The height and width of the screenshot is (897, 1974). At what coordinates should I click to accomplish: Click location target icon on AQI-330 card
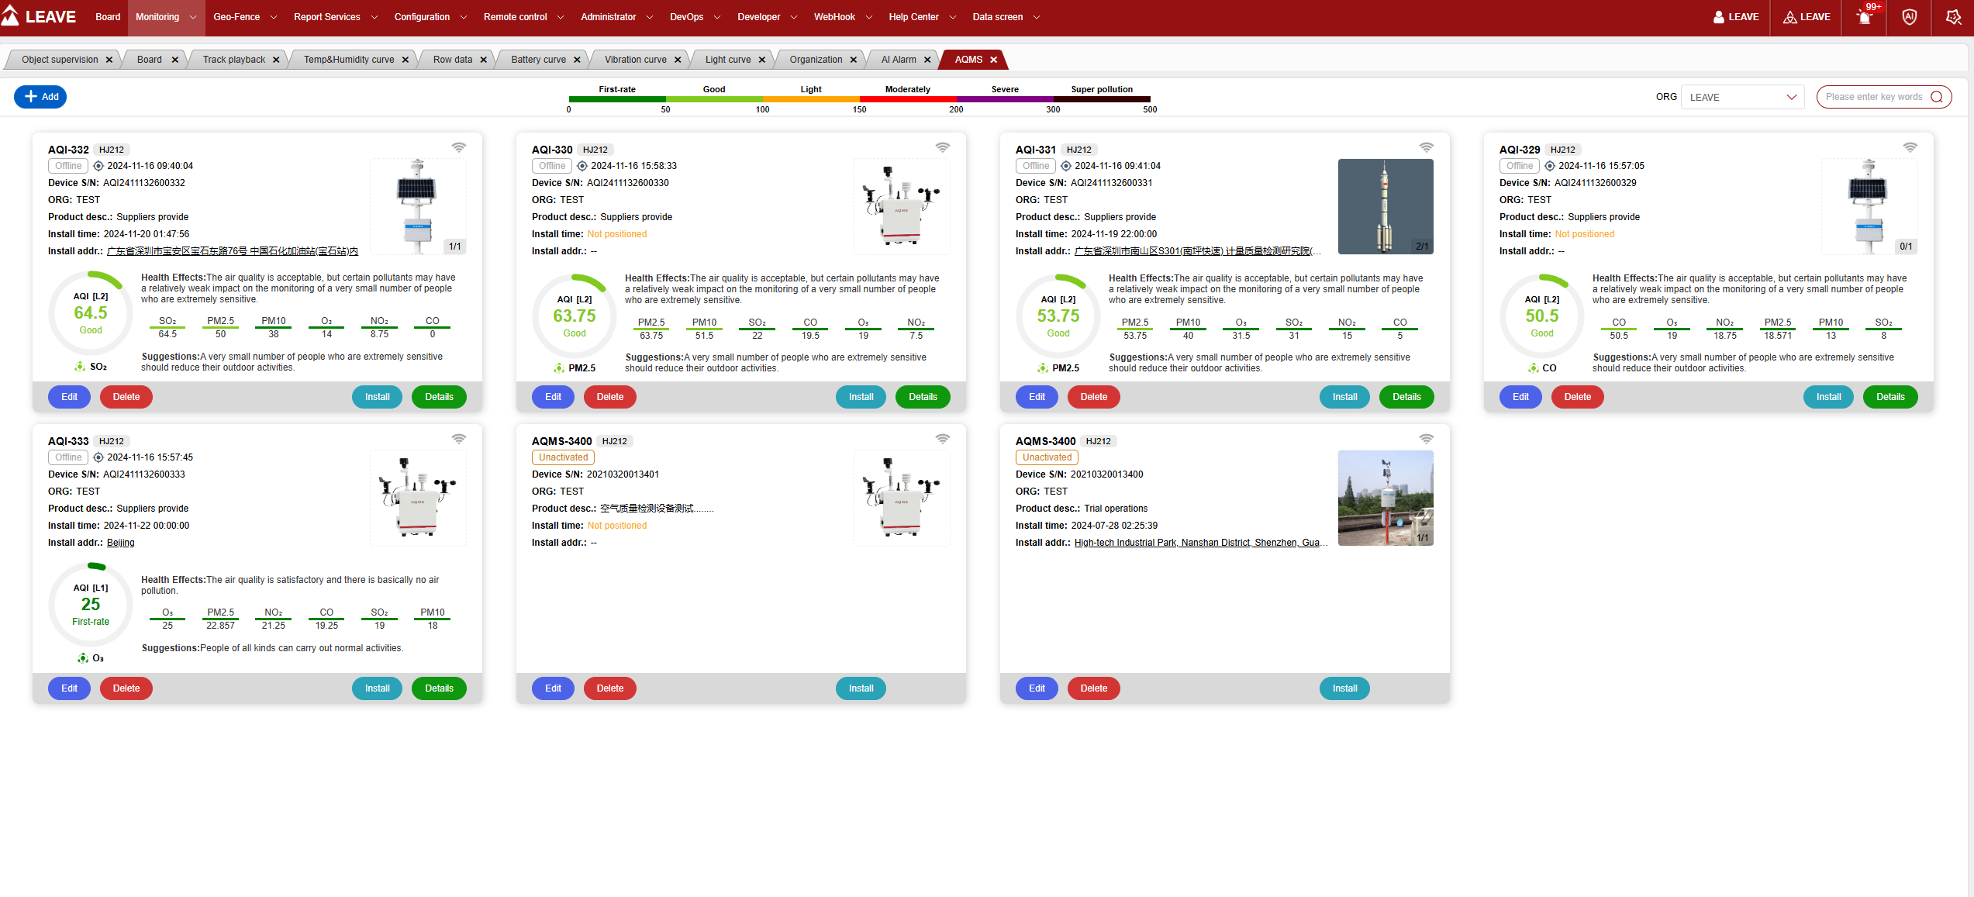point(582,166)
